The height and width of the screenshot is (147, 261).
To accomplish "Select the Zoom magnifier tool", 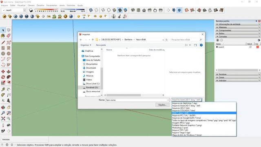I will coord(3,113).
